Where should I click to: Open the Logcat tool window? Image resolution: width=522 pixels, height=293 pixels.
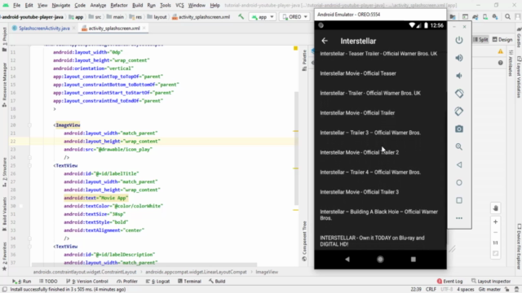tap(157, 281)
